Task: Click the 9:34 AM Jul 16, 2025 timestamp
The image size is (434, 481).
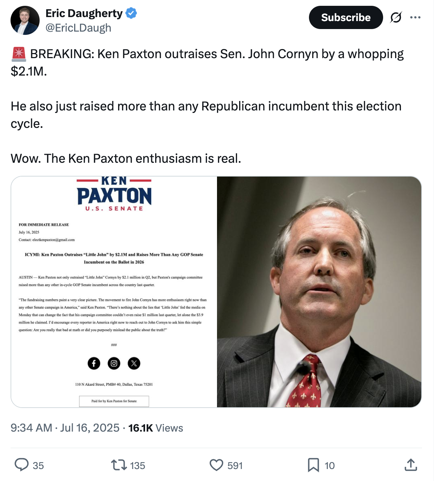Action: pos(65,428)
